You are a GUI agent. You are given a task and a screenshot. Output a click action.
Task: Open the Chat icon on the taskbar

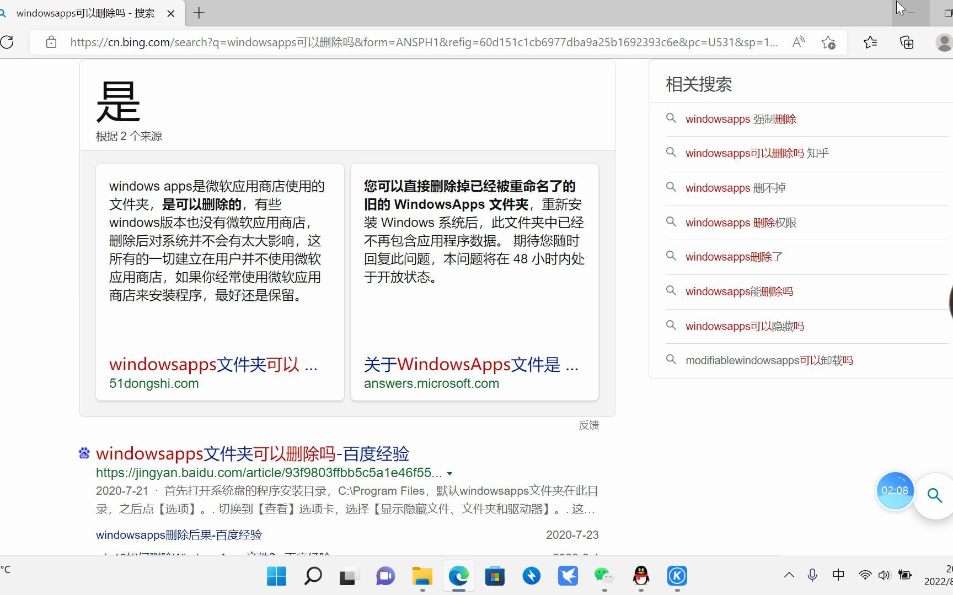[385, 576]
